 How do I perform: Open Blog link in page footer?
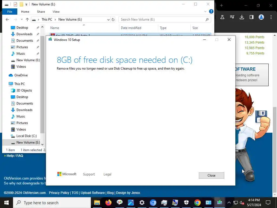(x=110, y=193)
